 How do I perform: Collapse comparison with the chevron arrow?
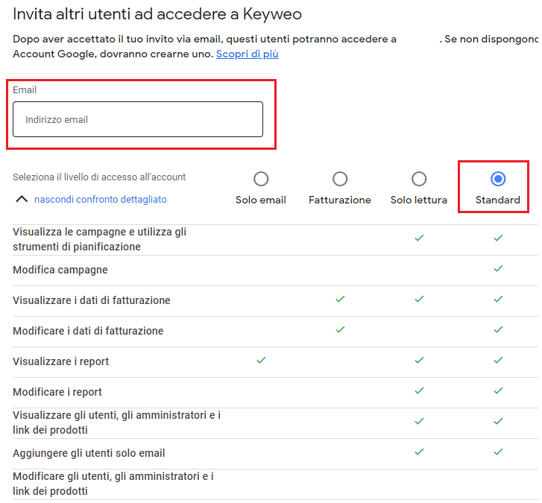pos(22,199)
